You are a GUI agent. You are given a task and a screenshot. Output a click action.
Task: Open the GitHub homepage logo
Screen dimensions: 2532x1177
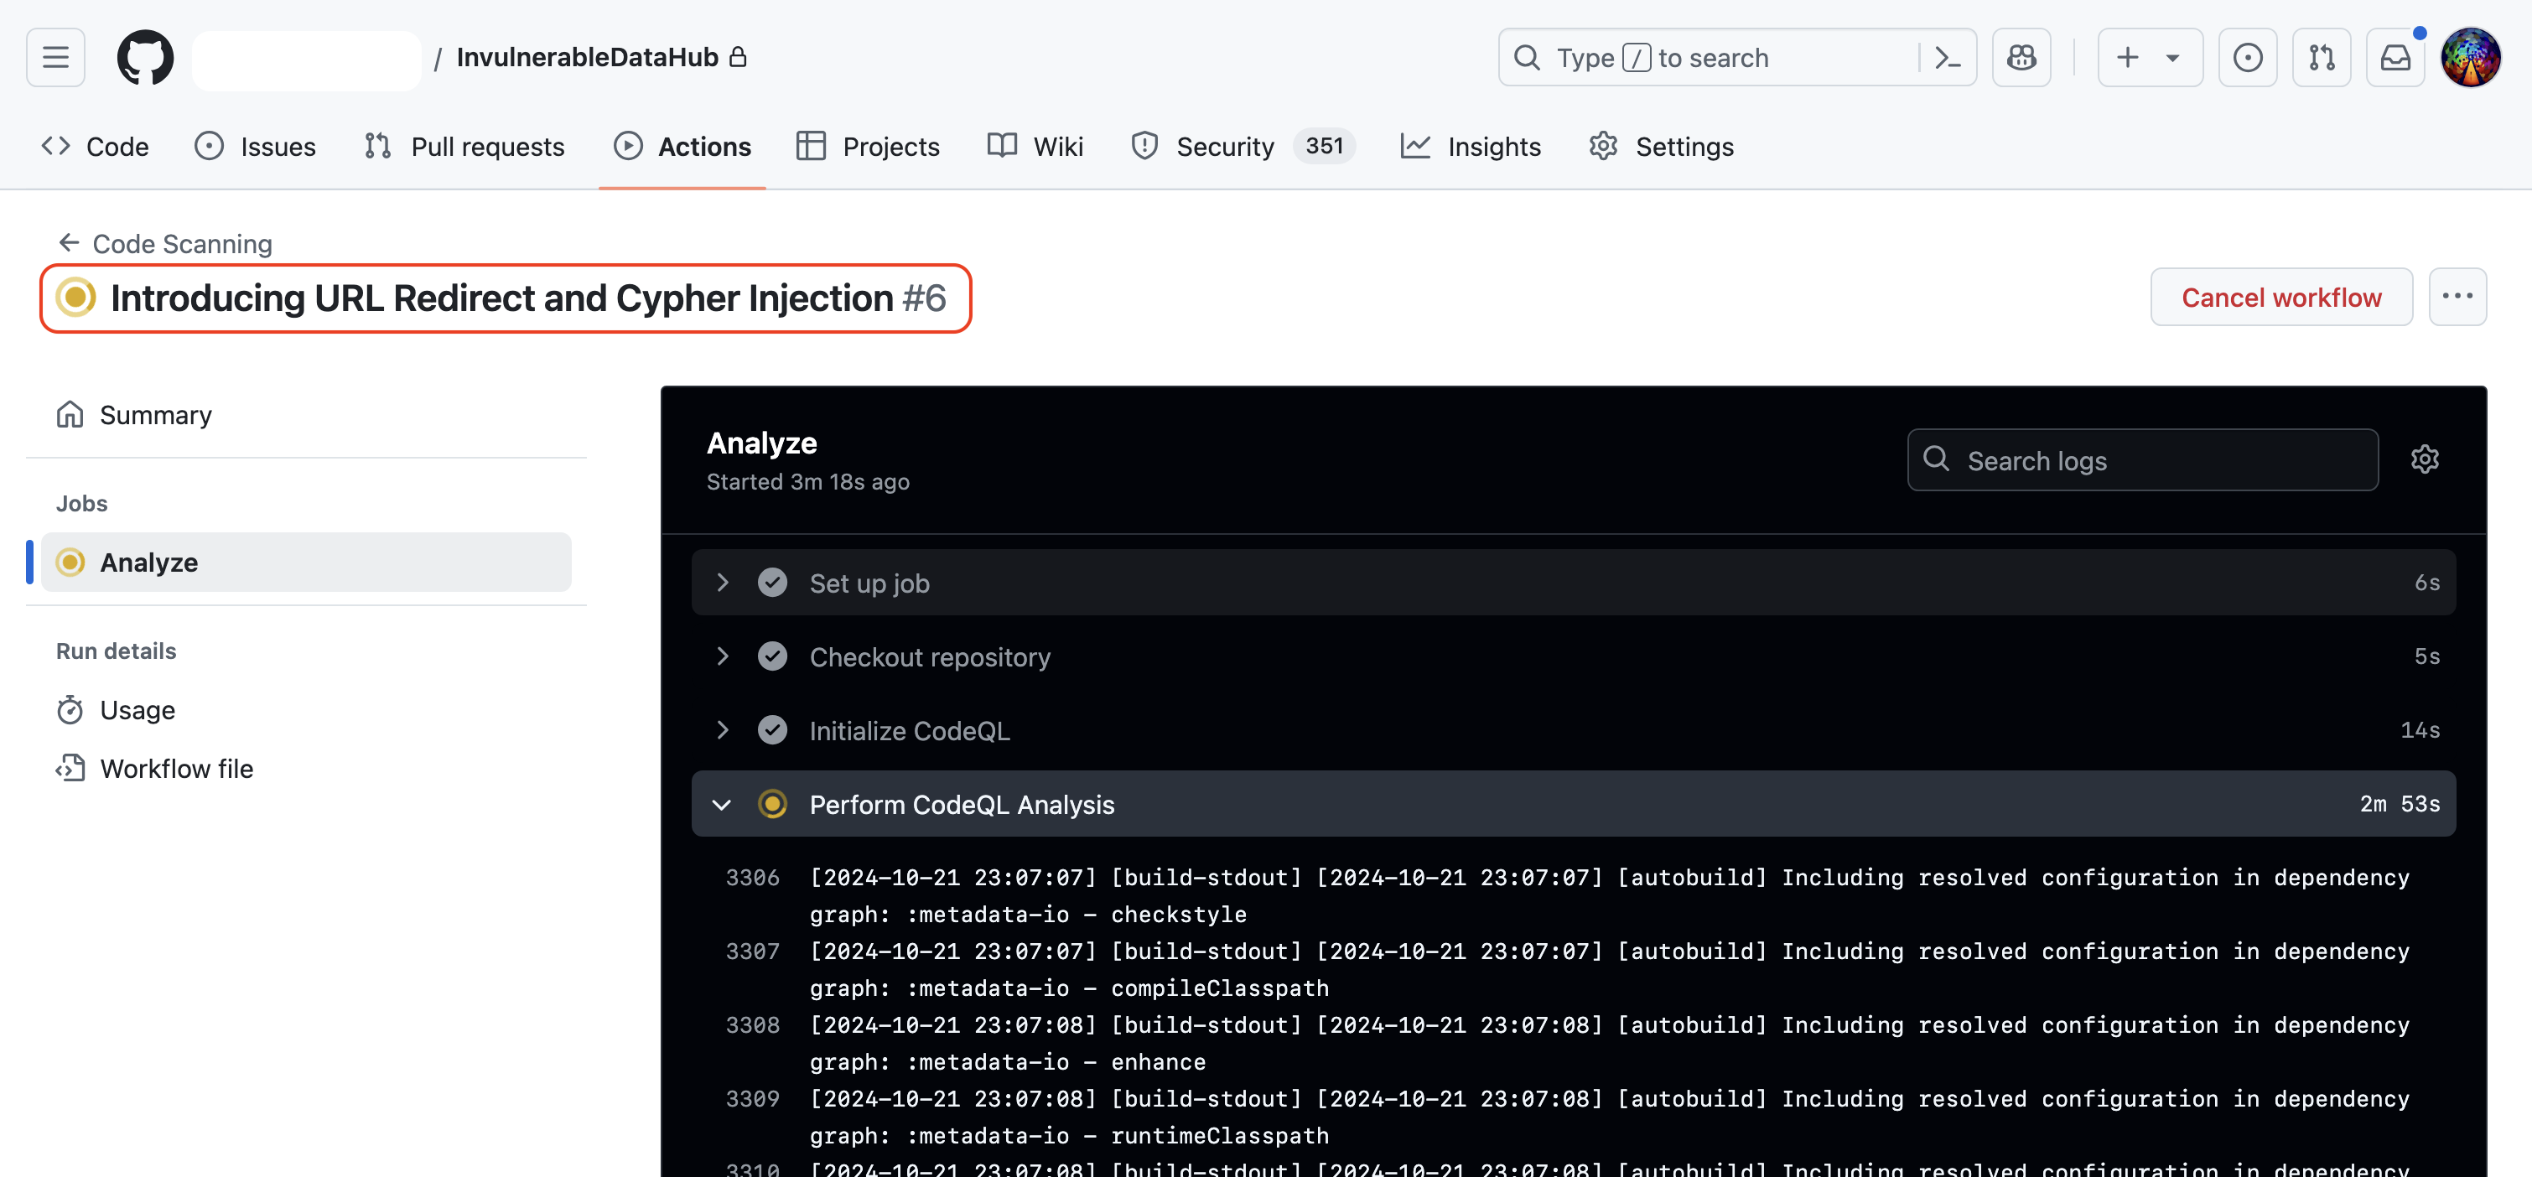pyautogui.click(x=144, y=58)
